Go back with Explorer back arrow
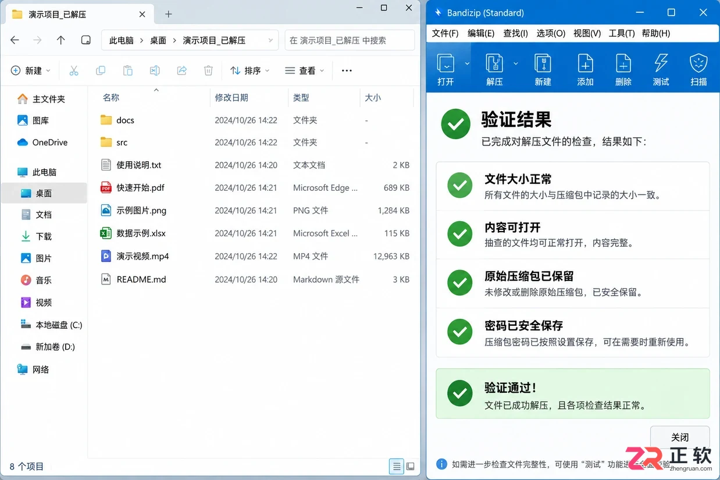This screenshot has width=720, height=480. pos(15,40)
